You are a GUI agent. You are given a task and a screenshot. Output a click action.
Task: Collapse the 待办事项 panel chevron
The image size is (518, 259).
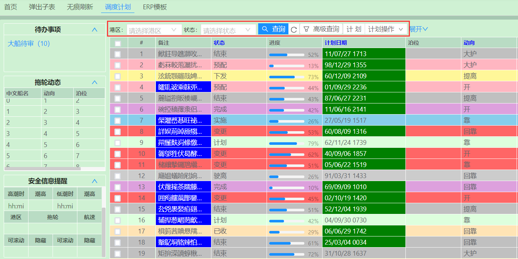(95, 29)
